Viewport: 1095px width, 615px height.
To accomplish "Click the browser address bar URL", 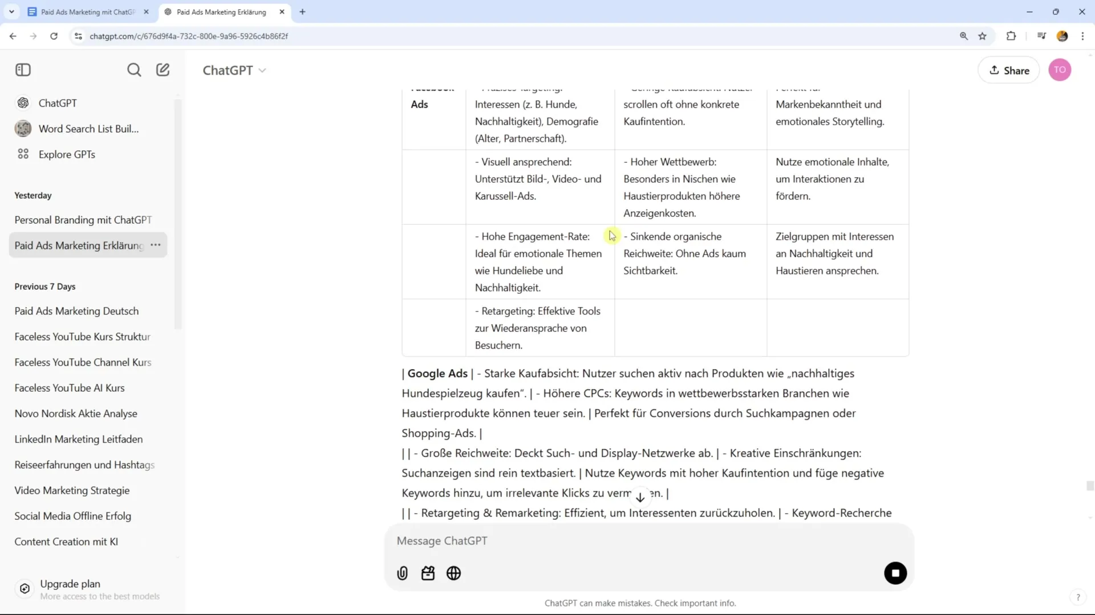I will click(189, 36).
